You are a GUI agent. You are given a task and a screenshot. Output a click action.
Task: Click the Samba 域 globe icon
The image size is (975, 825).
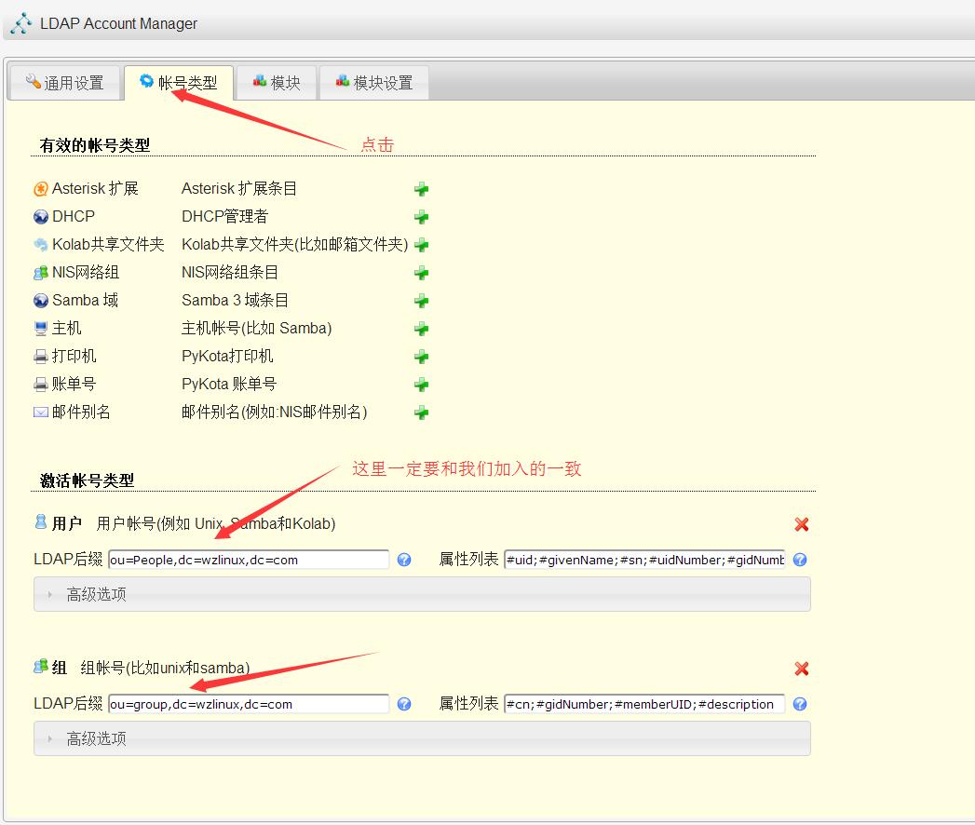40,300
